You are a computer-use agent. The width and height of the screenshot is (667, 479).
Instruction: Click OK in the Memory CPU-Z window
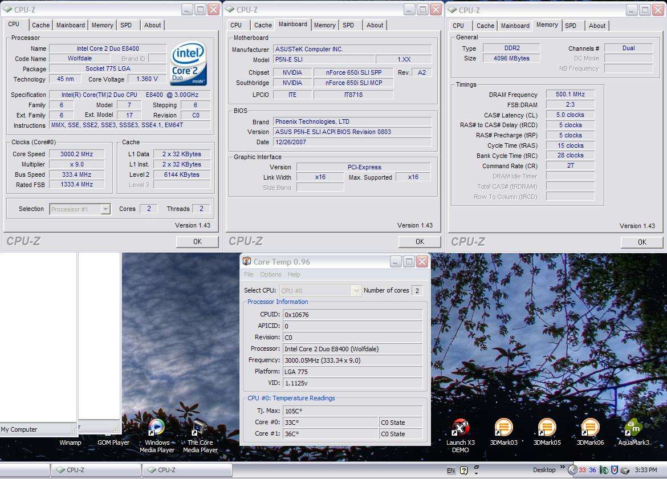click(x=642, y=242)
